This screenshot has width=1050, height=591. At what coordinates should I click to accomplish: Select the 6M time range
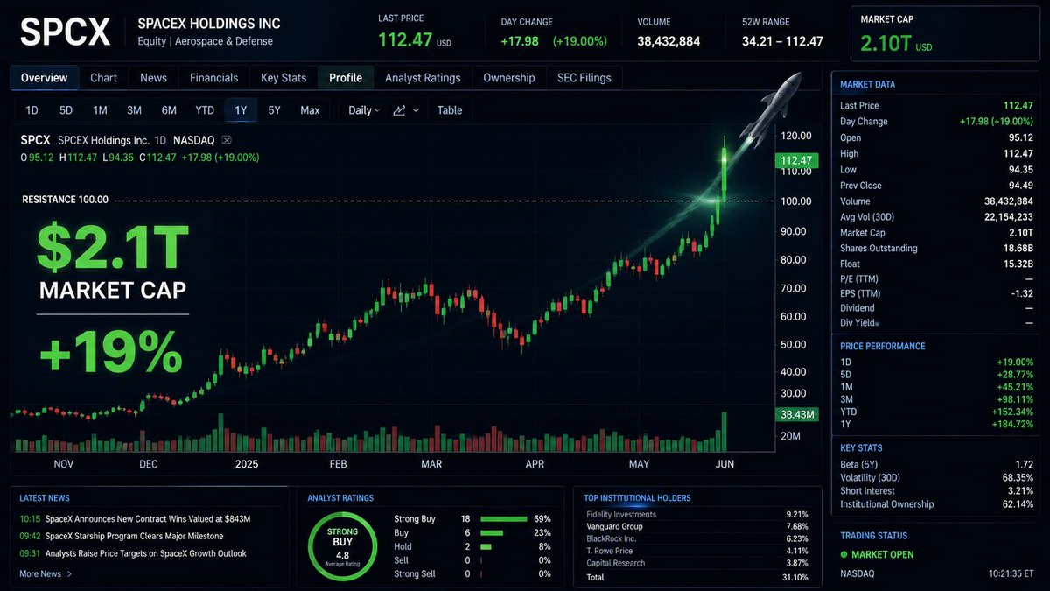(x=169, y=110)
